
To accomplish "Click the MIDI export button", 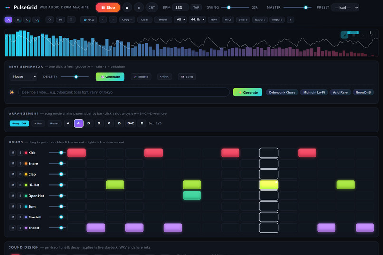I will [x=228, y=19].
